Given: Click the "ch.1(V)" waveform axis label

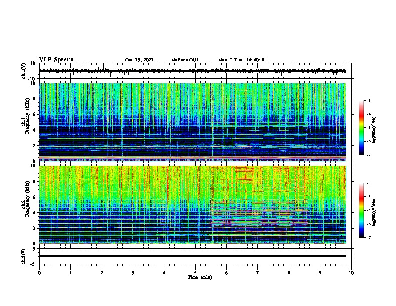Looking at the screenshot, I should (x=24, y=71).
